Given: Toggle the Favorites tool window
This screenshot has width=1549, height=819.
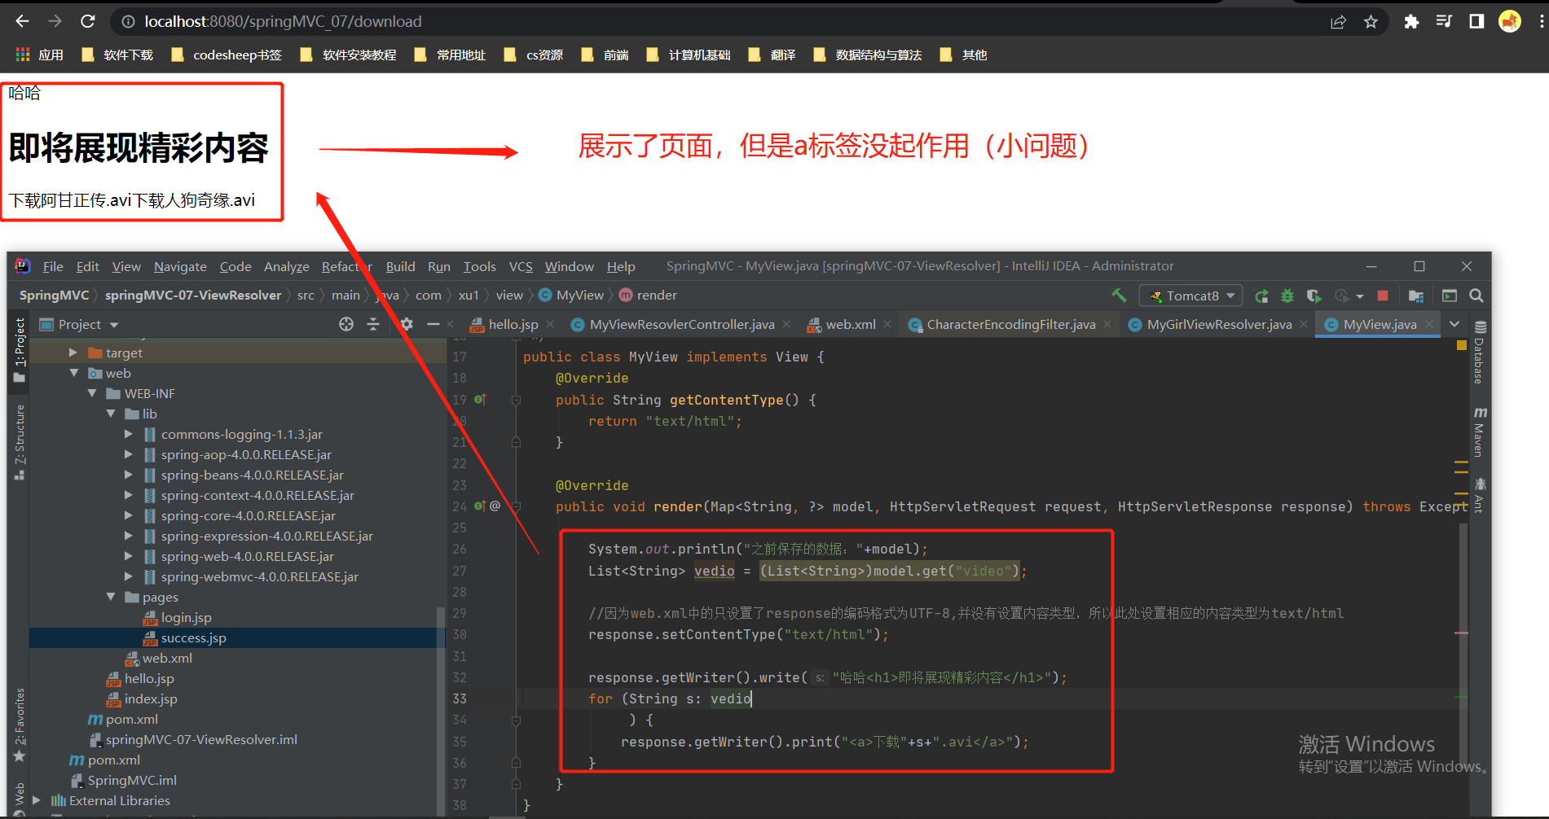Looking at the screenshot, I should pyautogui.click(x=20, y=725).
